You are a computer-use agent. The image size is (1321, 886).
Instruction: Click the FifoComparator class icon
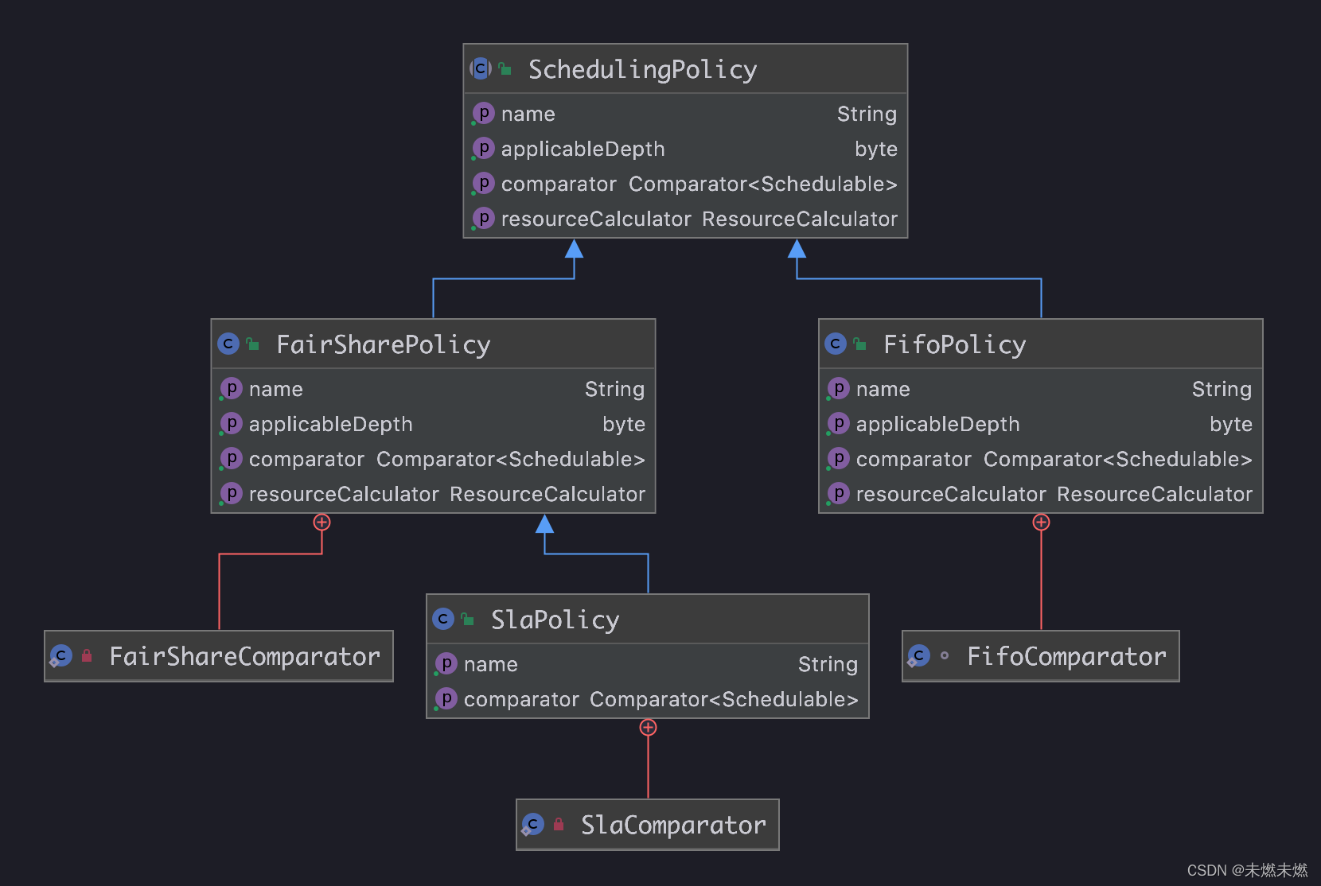coord(918,656)
